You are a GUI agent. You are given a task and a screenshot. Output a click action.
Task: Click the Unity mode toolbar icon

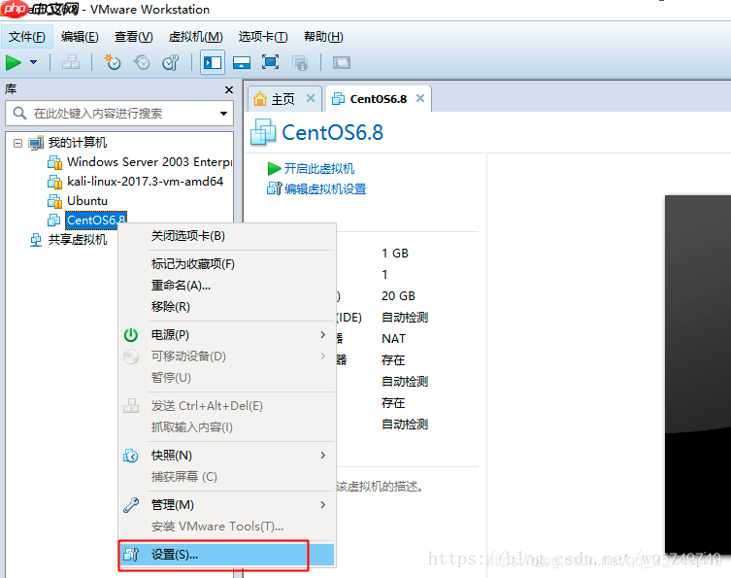[x=300, y=62]
